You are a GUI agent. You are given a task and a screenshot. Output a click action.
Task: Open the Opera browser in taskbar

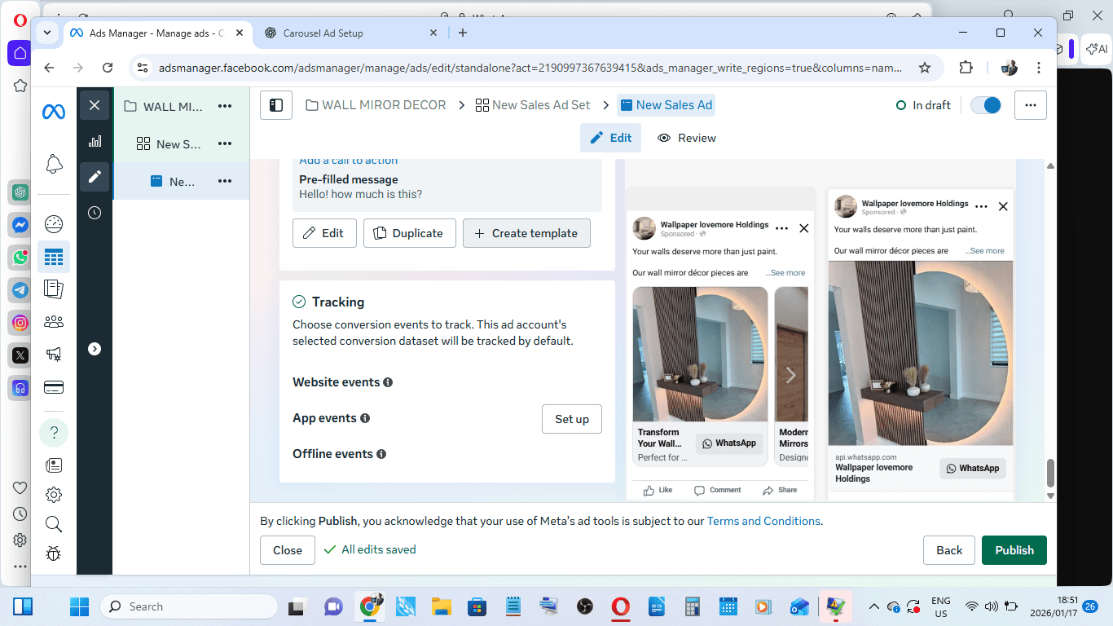[621, 606]
